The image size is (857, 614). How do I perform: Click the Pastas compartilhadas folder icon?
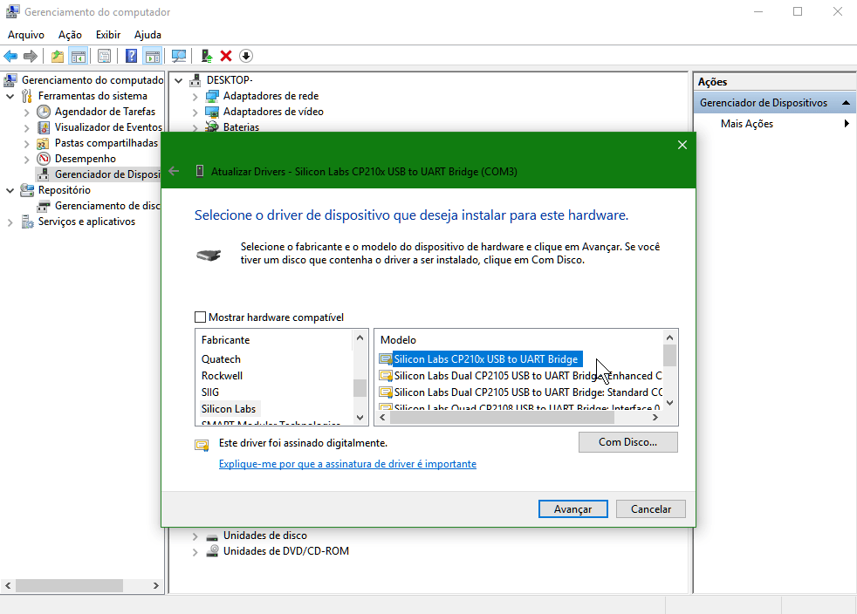click(43, 143)
